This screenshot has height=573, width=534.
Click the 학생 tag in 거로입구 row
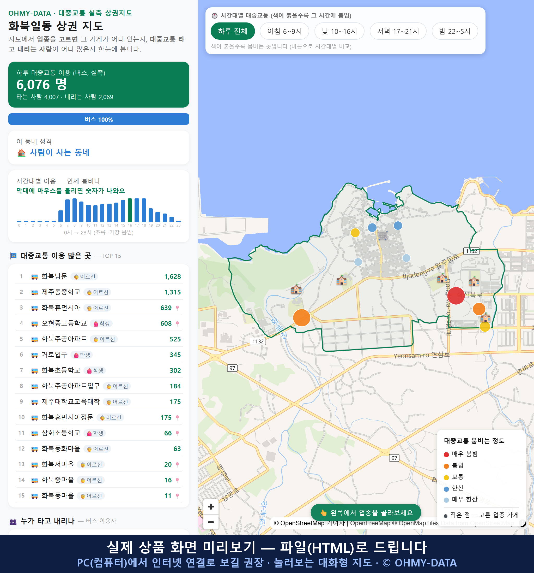(x=82, y=355)
